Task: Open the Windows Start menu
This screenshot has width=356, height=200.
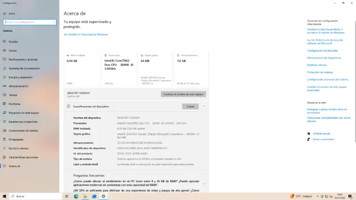Action: pyautogui.click(x=4, y=196)
